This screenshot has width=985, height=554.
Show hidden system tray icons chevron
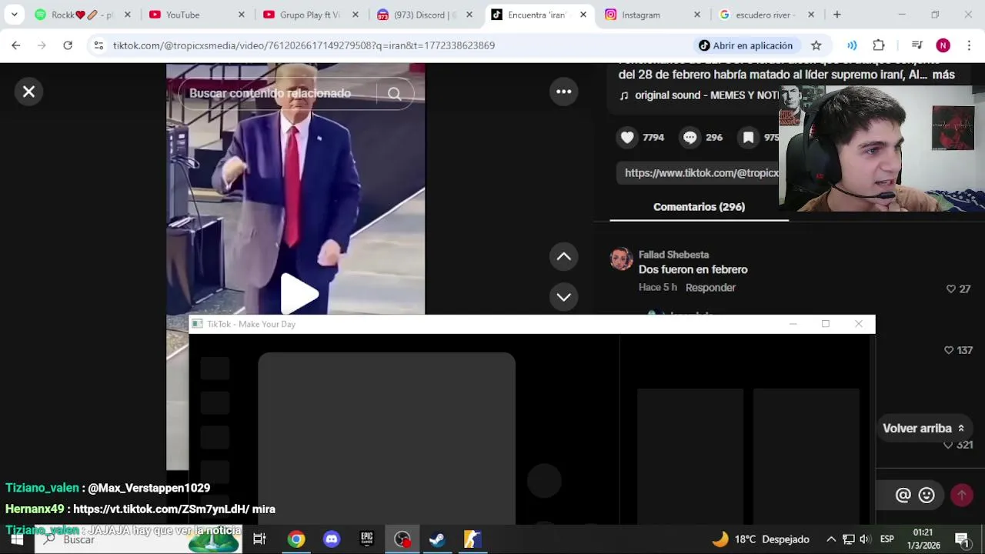point(831,539)
